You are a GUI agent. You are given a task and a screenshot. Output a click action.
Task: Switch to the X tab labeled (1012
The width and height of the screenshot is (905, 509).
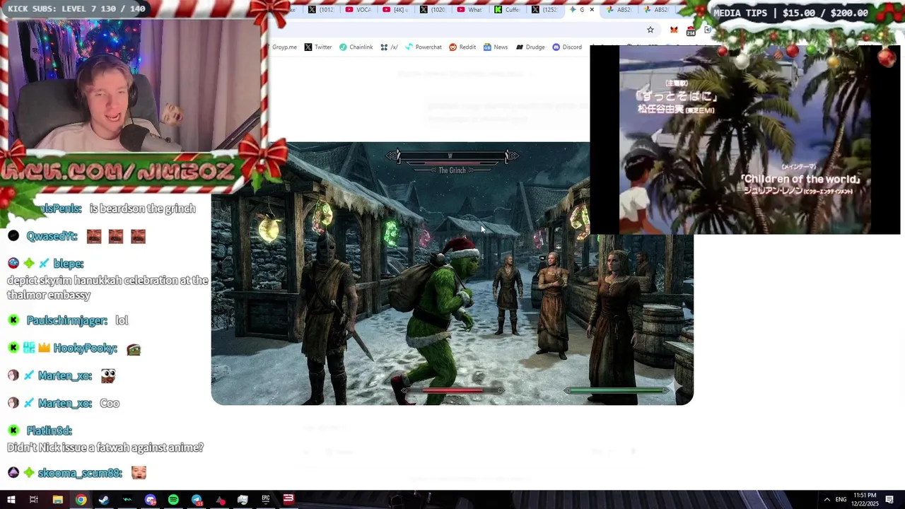click(x=321, y=10)
